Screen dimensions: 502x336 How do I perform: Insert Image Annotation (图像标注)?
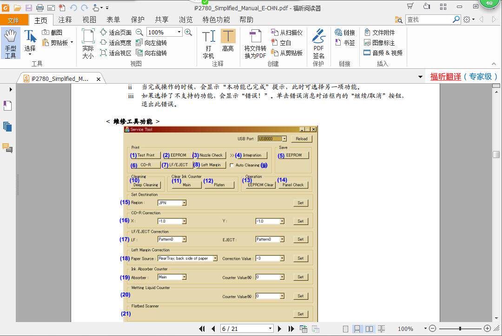tap(379, 43)
